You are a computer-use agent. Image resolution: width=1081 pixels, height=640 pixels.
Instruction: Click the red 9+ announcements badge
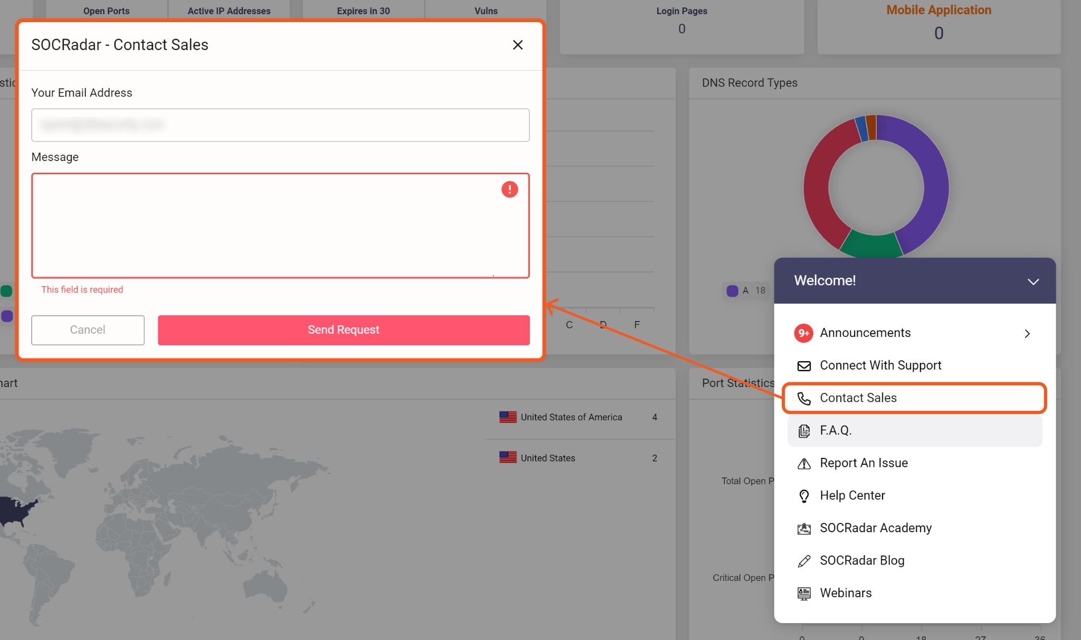pyautogui.click(x=803, y=333)
